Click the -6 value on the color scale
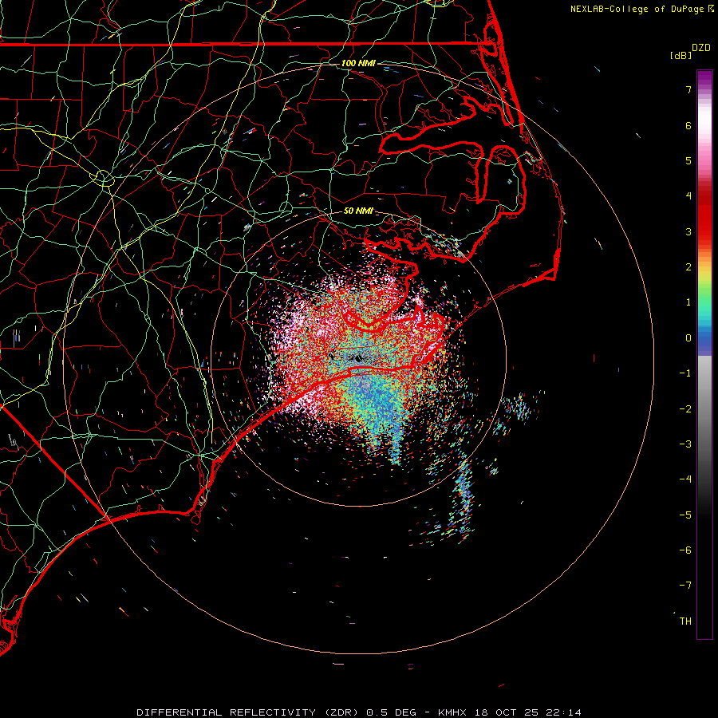The width and height of the screenshot is (718, 718). coord(685,550)
